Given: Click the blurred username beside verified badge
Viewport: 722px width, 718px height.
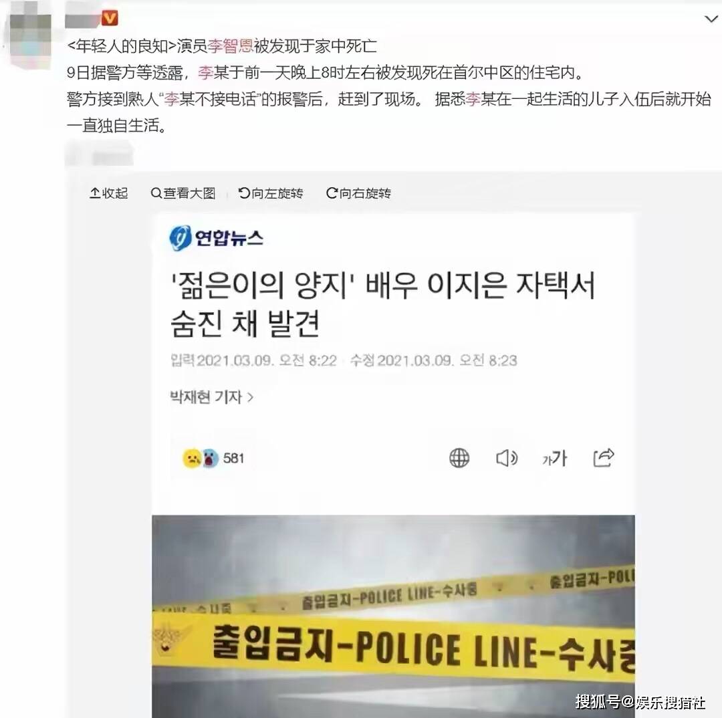Looking at the screenshot, I should point(83,19).
